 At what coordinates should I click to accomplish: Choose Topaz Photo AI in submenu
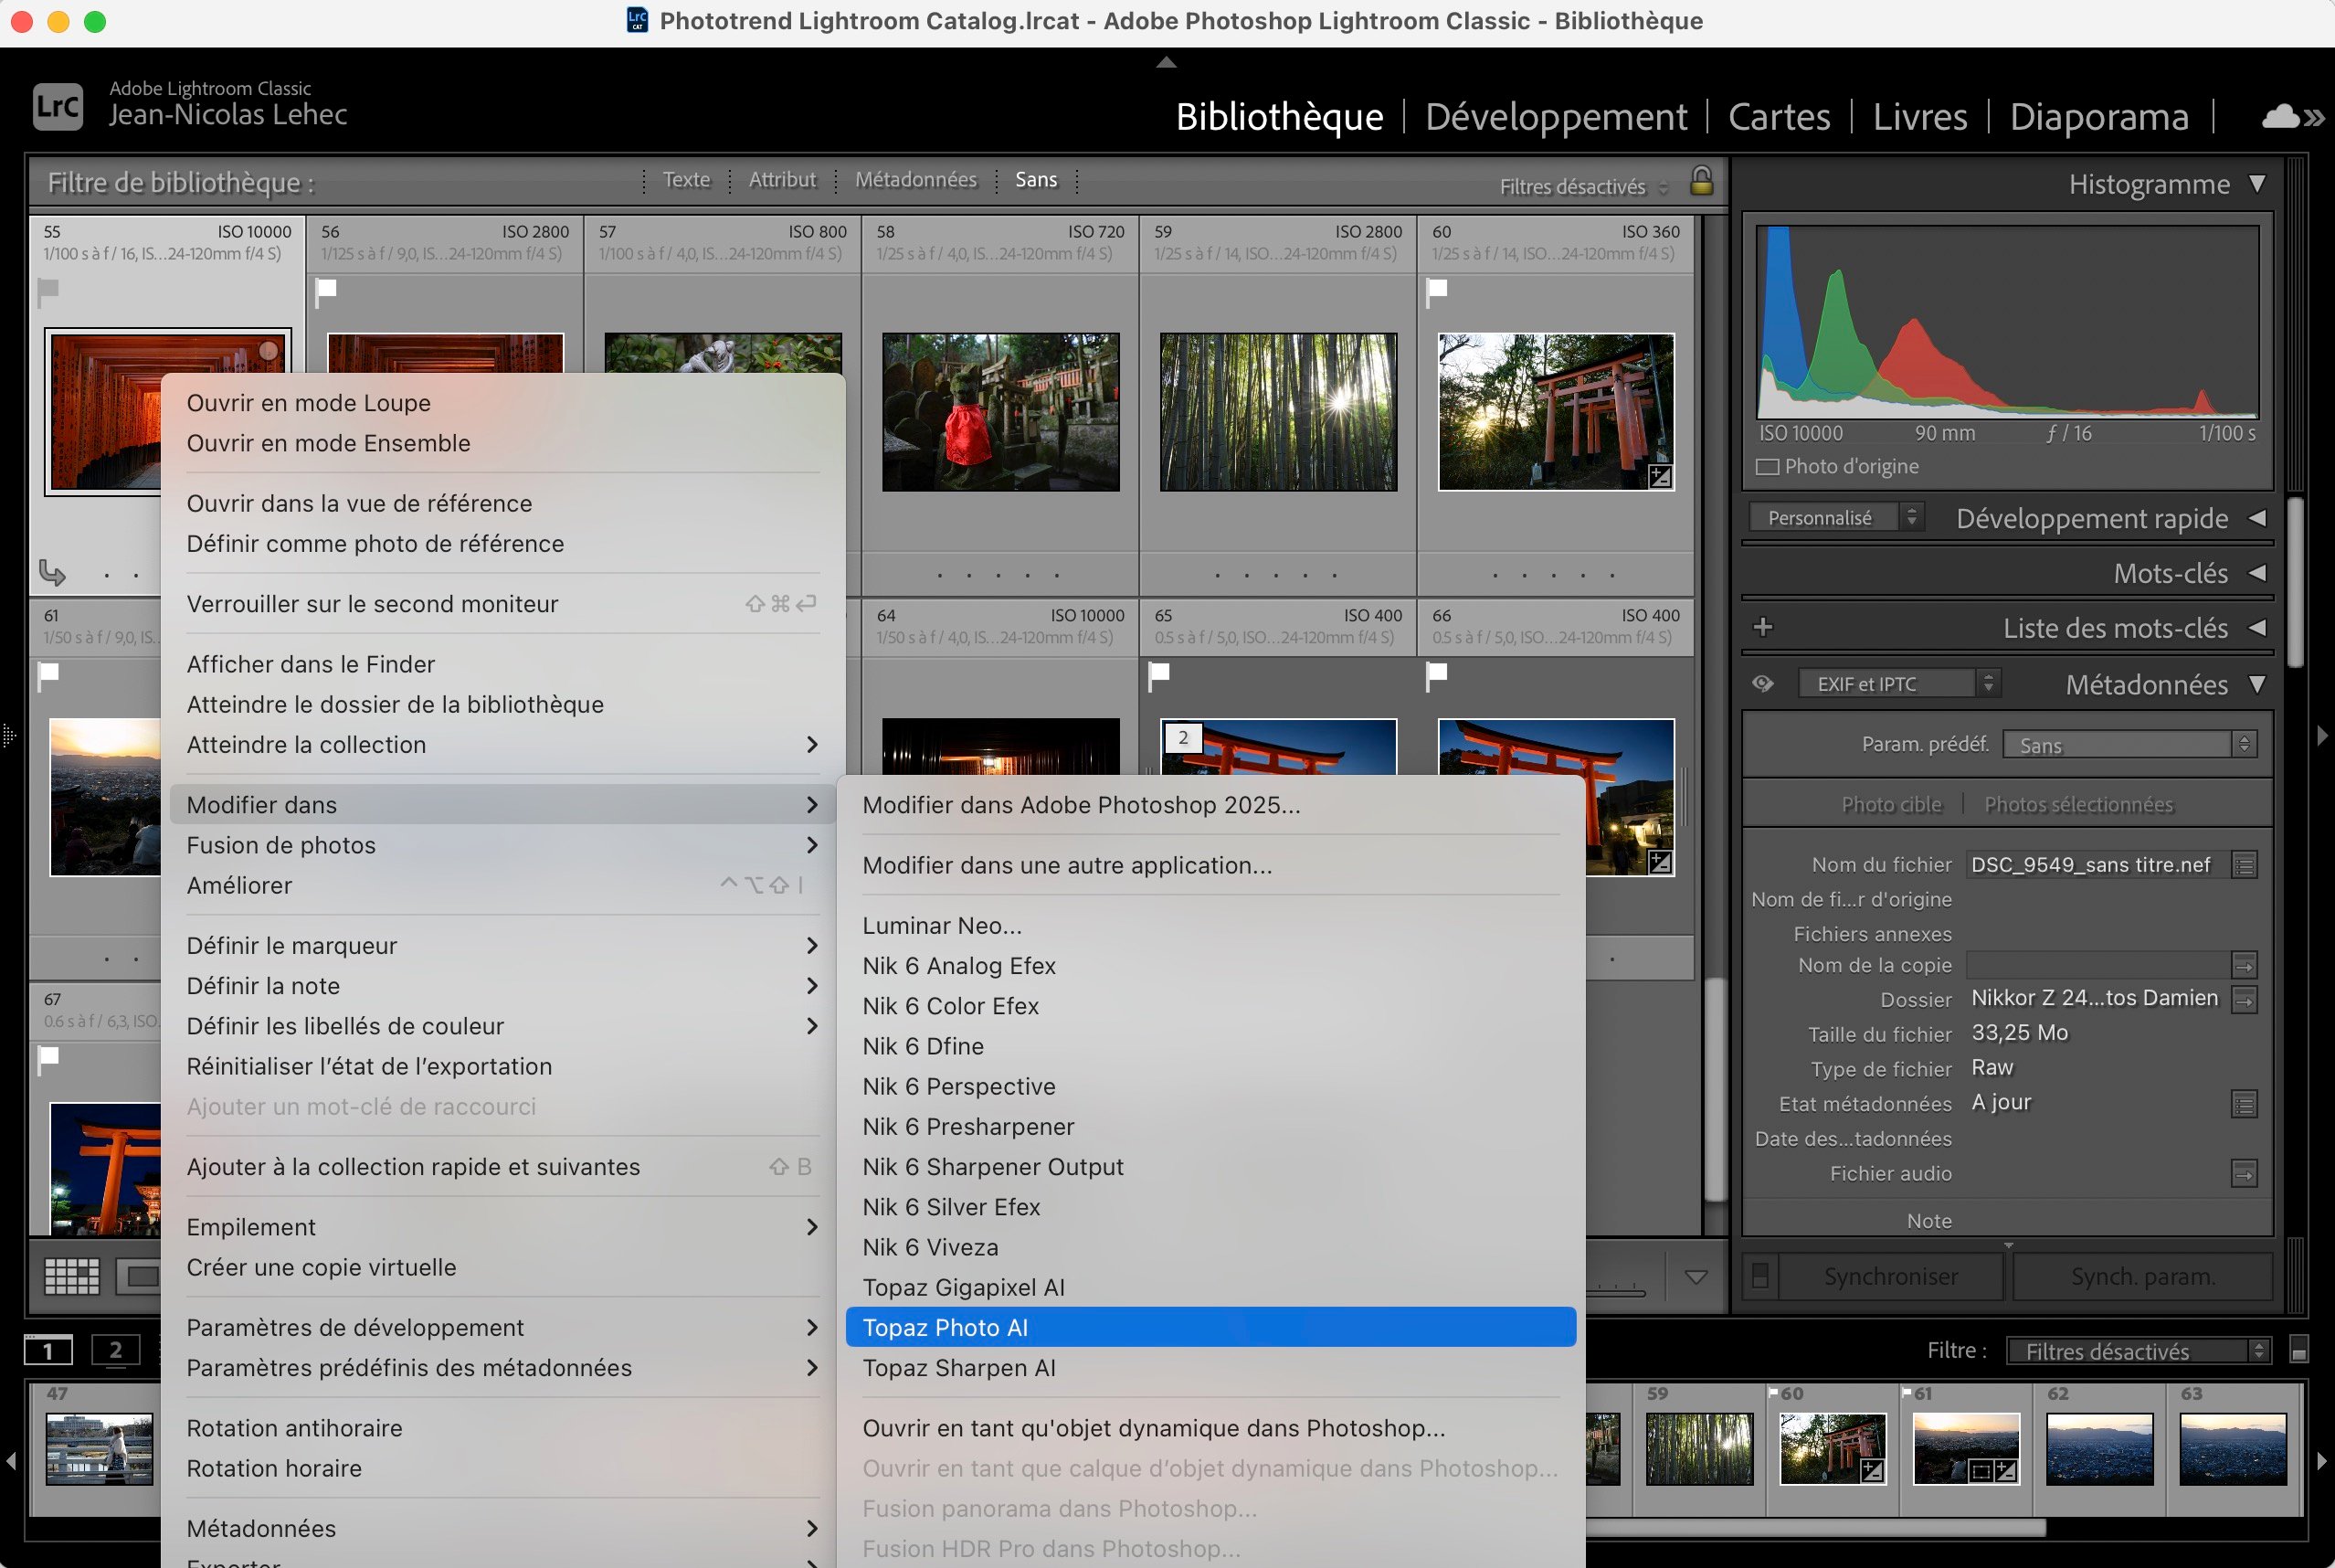(1210, 1327)
